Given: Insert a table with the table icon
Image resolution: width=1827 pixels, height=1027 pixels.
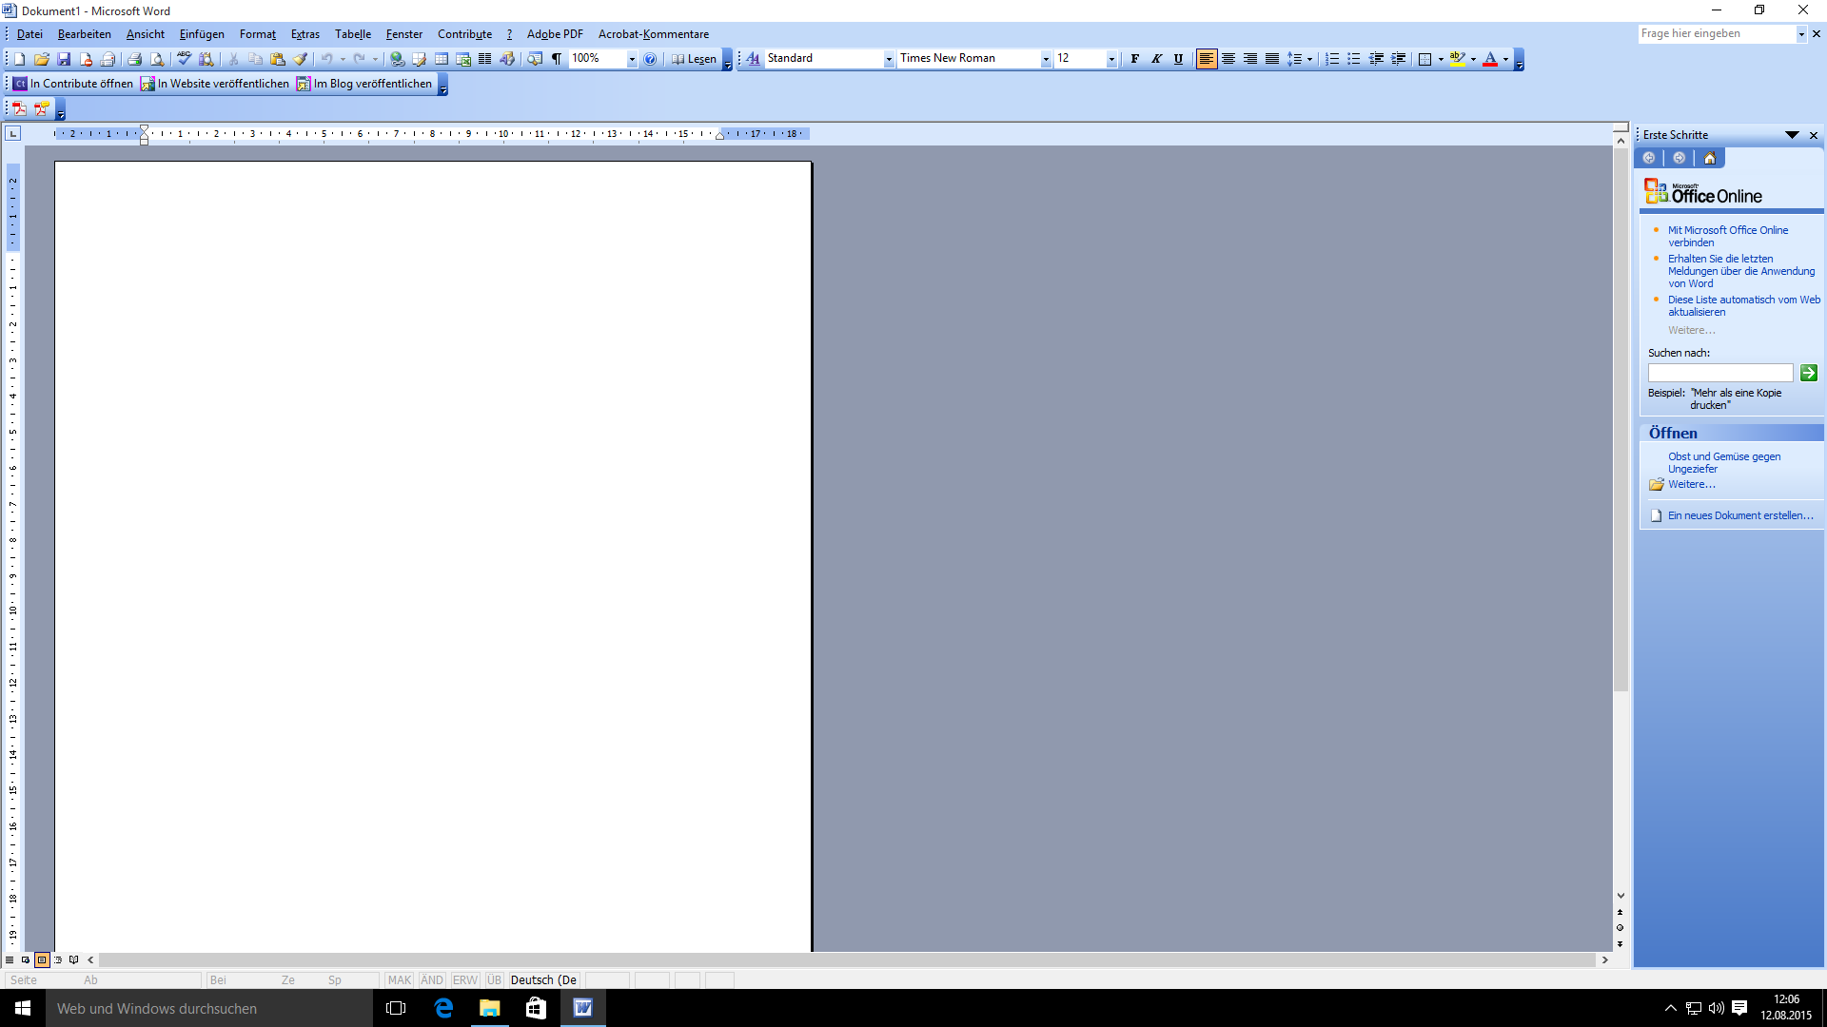Looking at the screenshot, I should point(442,59).
